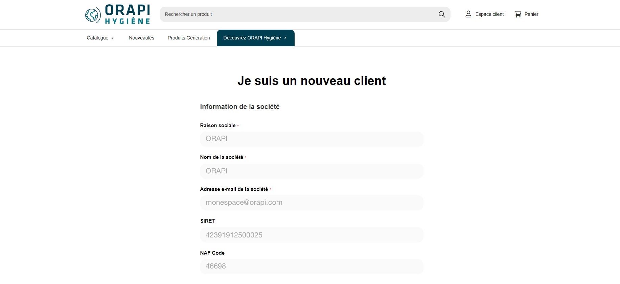The height and width of the screenshot is (284, 620).
Task: Click the Nom de la société field
Action: [312, 171]
